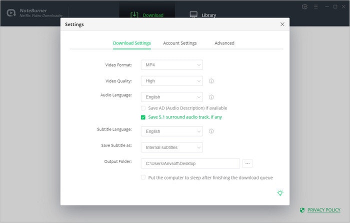Click the 'Output Folder:' label
Screen dimensions: 350x223
pos(118,161)
